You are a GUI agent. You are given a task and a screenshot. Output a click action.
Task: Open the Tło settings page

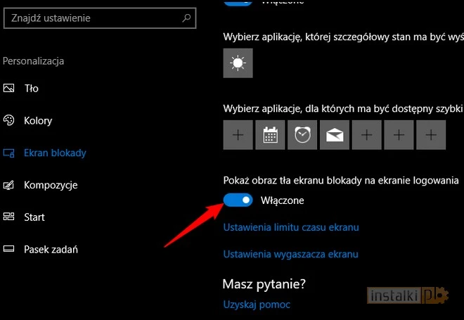point(31,89)
